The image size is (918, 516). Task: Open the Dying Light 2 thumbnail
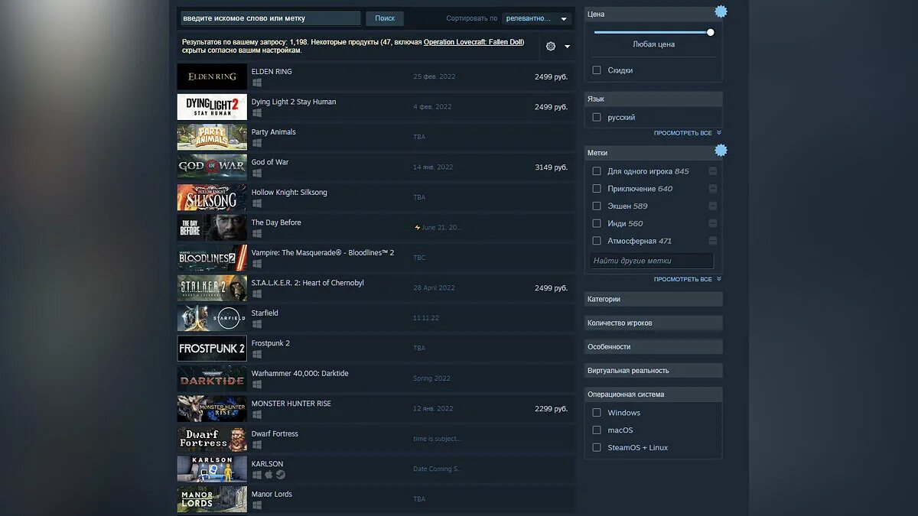click(212, 107)
